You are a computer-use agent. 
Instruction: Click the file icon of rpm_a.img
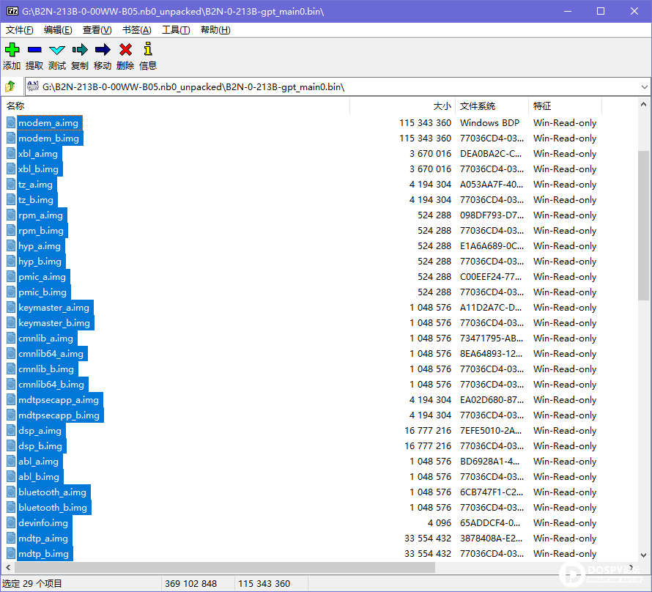(x=11, y=215)
